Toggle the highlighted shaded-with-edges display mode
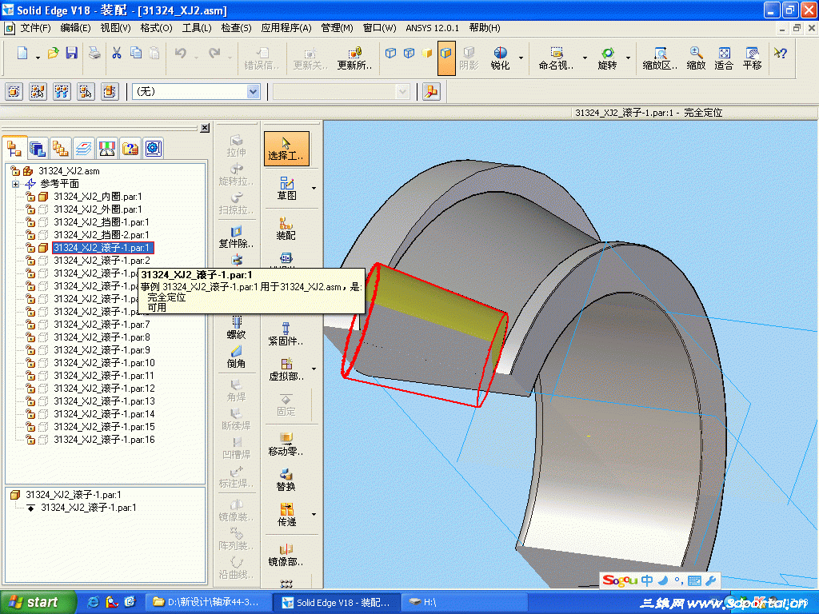 (x=446, y=58)
